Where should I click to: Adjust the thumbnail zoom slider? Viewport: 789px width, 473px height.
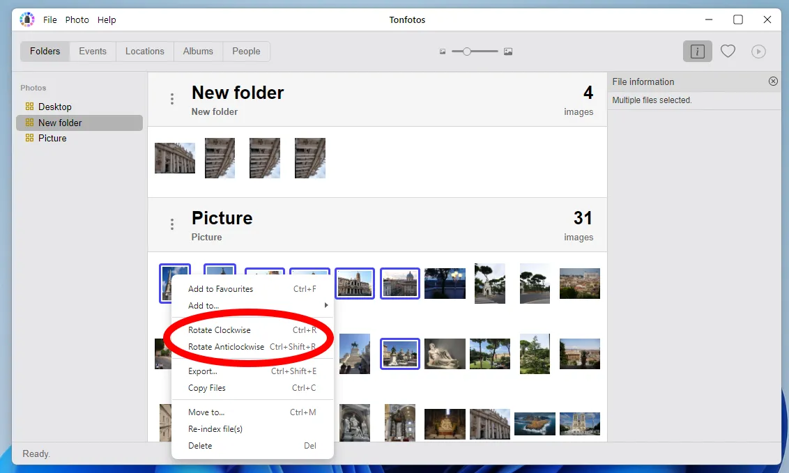(468, 51)
